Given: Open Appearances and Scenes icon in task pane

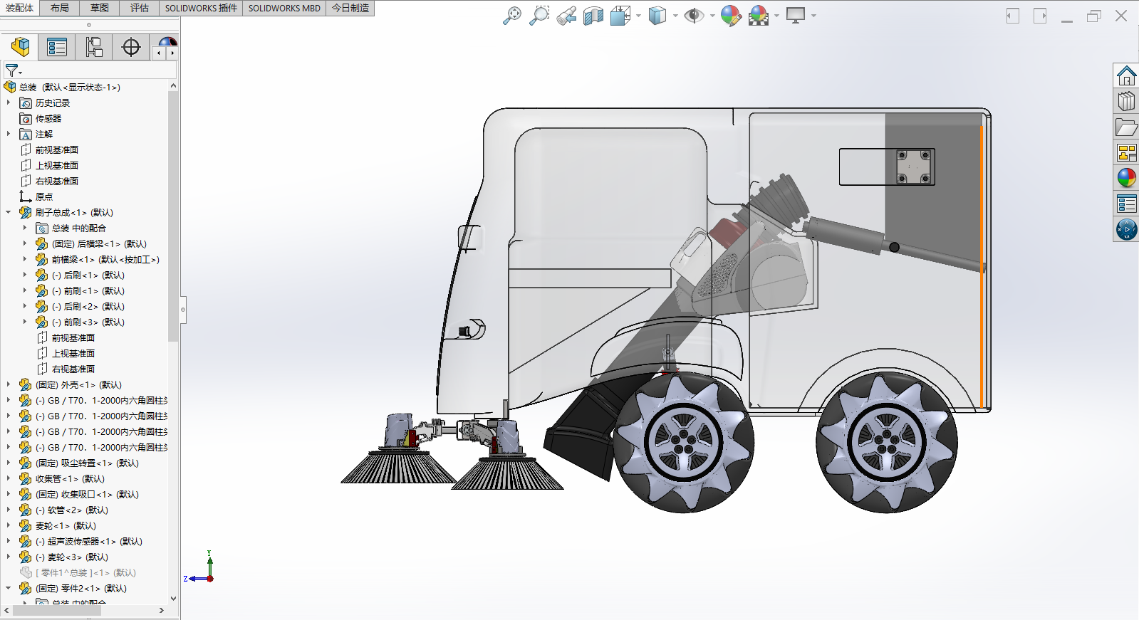Looking at the screenshot, I should [x=1126, y=178].
